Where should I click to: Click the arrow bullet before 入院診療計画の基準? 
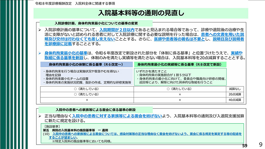tap(39, 30)
